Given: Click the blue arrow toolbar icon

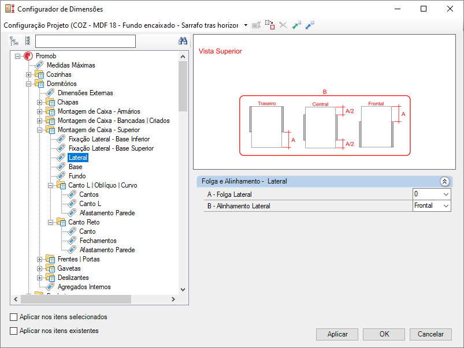Looking at the screenshot, I should 310,25.
